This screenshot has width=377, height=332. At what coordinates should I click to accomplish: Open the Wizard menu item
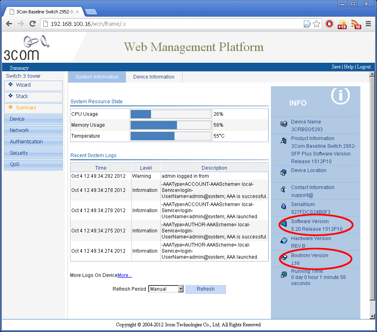click(x=34, y=85)
